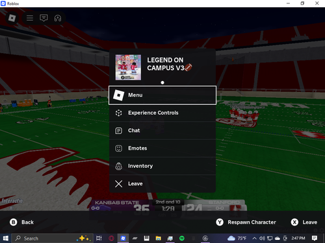Click the Inventory backpack icon
Screen dimensions: 325x243
click(118, 166)
